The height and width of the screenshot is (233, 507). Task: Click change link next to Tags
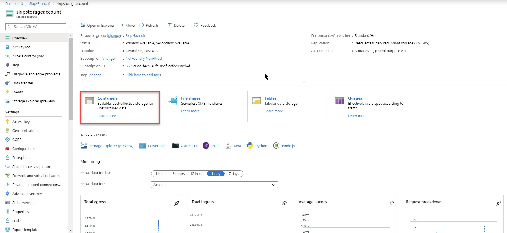click(x=96, y=75)
